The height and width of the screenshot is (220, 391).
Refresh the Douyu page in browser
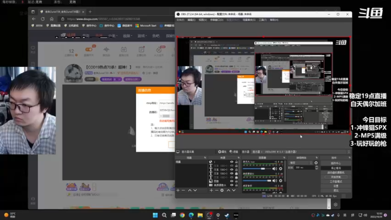(43, 19)
